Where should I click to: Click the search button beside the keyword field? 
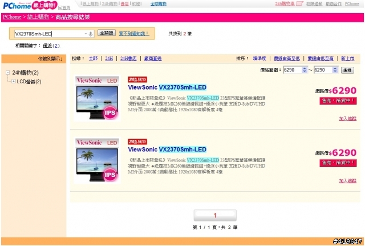click(107, 33)
